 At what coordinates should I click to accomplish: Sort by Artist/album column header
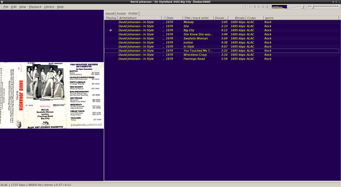click(140, 18)
